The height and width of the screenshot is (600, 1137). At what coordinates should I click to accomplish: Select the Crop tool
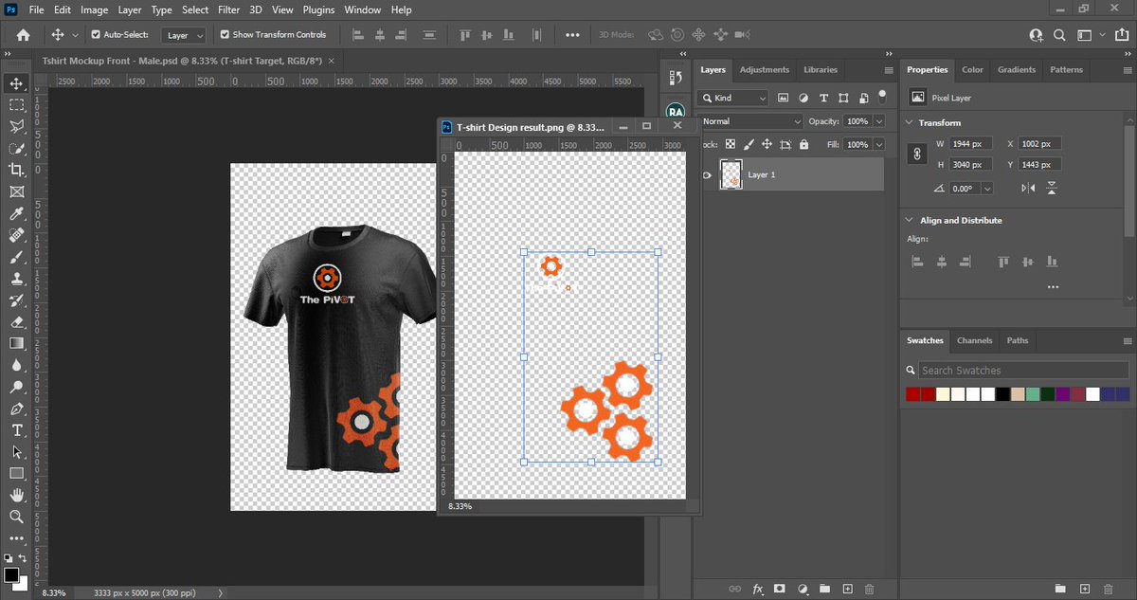(x=16, y=170)
